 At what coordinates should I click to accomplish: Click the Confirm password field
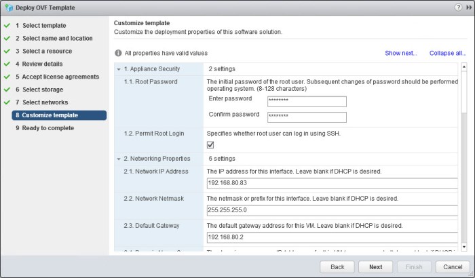pos(307,117)
